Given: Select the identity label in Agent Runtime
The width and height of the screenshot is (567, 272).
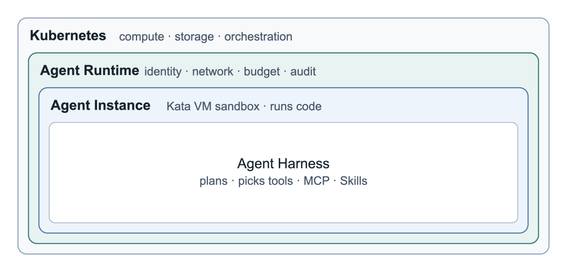Looking at the screenshot, I should [x=163, y=71].
